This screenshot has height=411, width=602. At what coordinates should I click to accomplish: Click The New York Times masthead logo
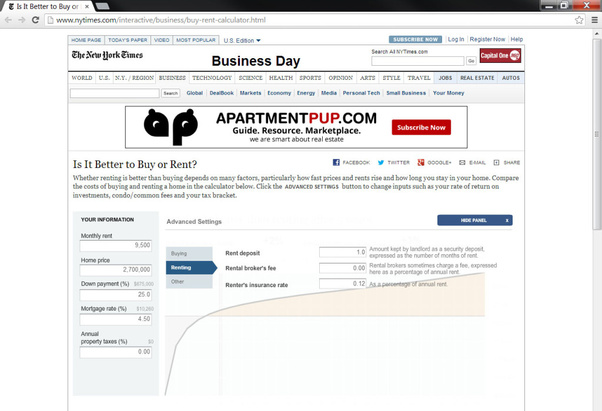point(107,55)
